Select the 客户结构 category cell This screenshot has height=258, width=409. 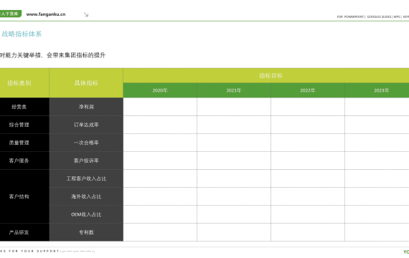point(24,196)
